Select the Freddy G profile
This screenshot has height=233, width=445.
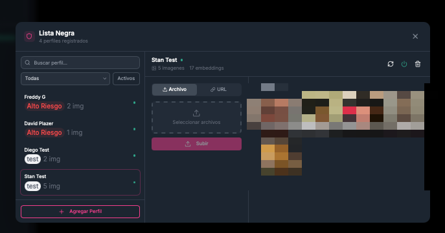pyautogui.click(x=80, y=103)
